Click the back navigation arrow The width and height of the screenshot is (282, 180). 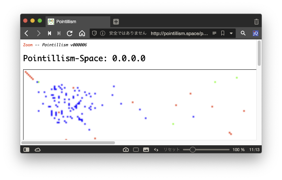coord(26,33)
